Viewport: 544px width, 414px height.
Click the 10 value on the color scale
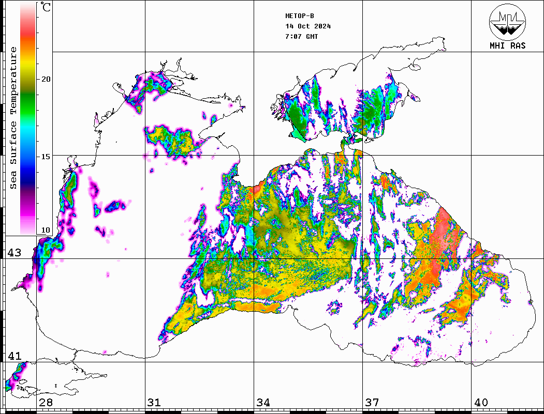point(46,230)
